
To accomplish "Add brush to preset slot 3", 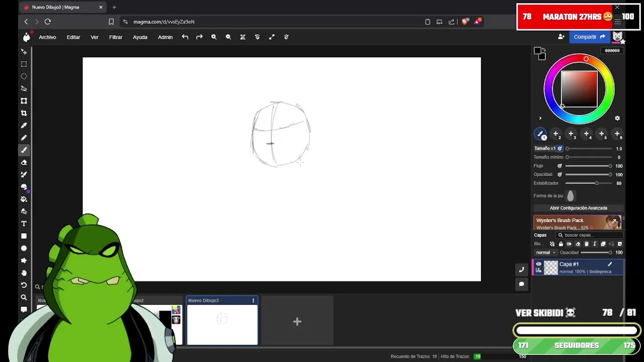I will [x=571, y=134].
